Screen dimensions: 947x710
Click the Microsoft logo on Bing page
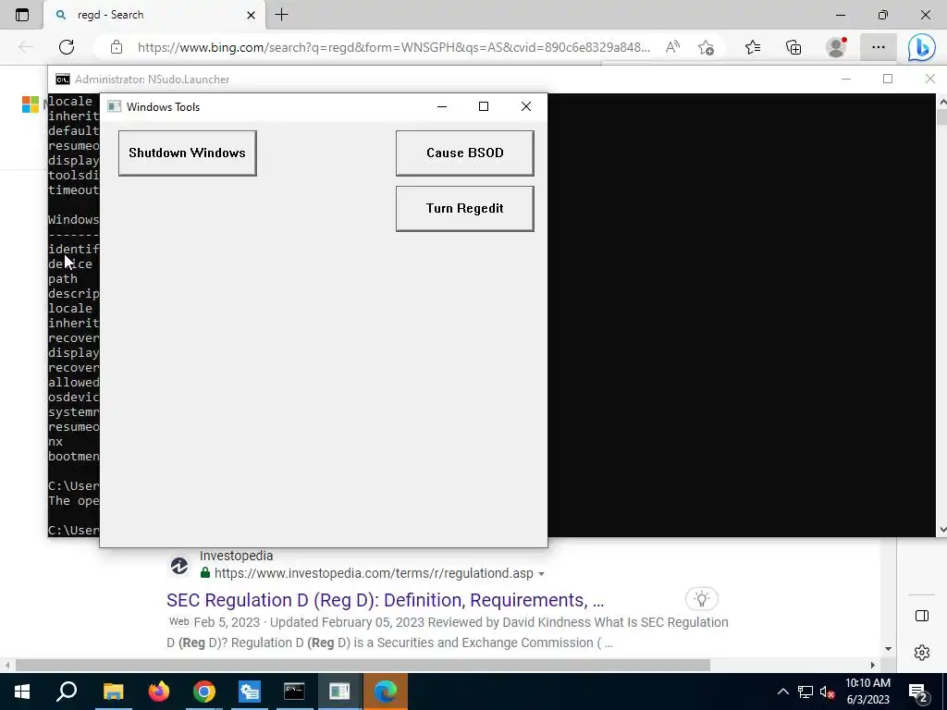(31, 104)
